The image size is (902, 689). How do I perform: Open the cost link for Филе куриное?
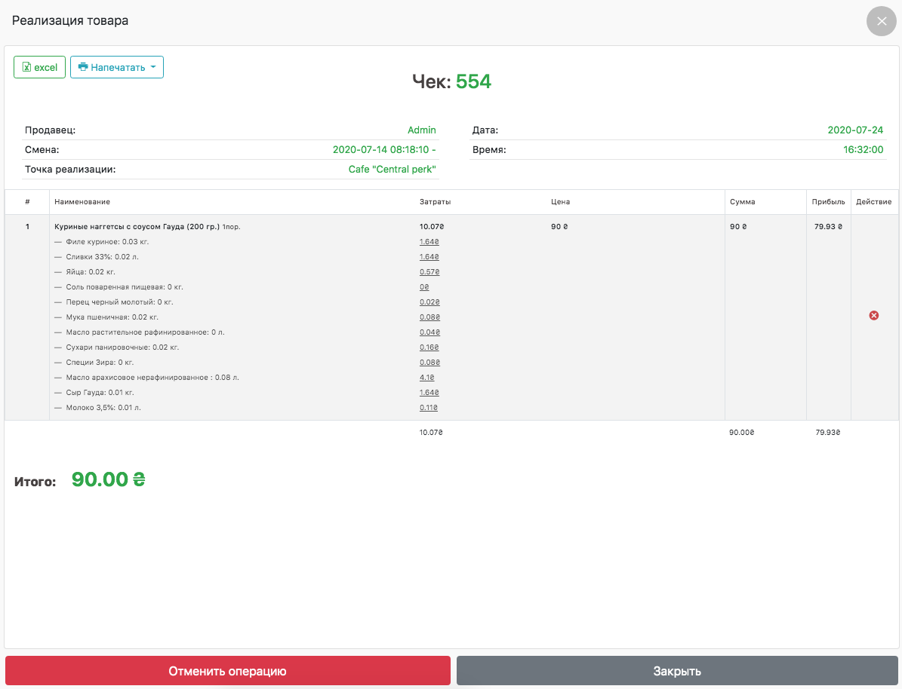click(x=429, y=242)
